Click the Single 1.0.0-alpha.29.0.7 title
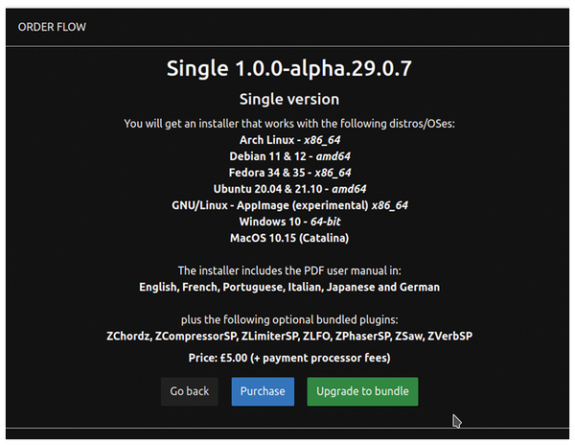Screen dimensions: 575x445 (289, 68)
